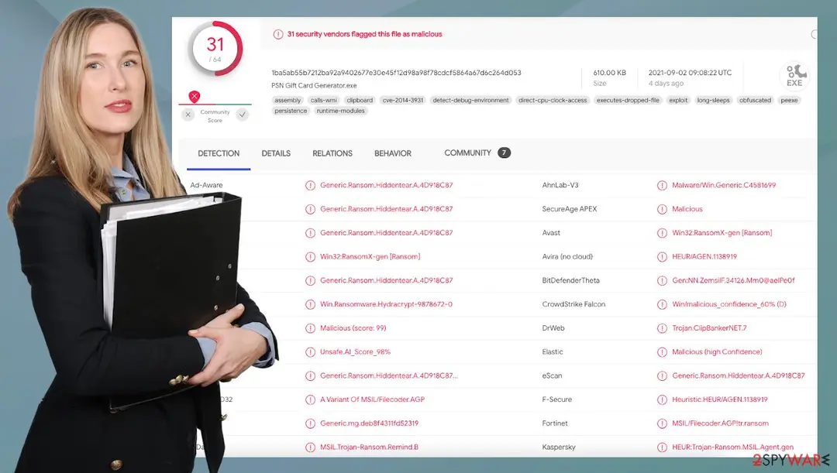Click MSIL/Filecoder.AGP!tr.ransom result

pos(721,423)
